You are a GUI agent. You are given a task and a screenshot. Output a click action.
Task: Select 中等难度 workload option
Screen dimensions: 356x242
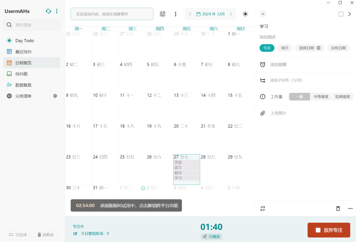click(x=321, y=97)
